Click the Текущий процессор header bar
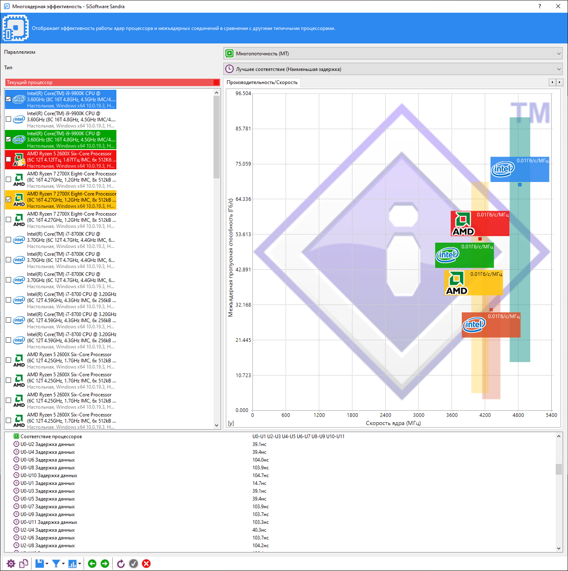The width and height of the screenshot is (568, 571). tap(113, 82)
